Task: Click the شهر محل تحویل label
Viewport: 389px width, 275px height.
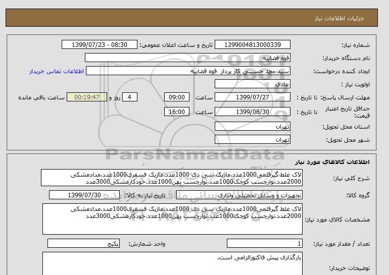Action: [348, 140]
